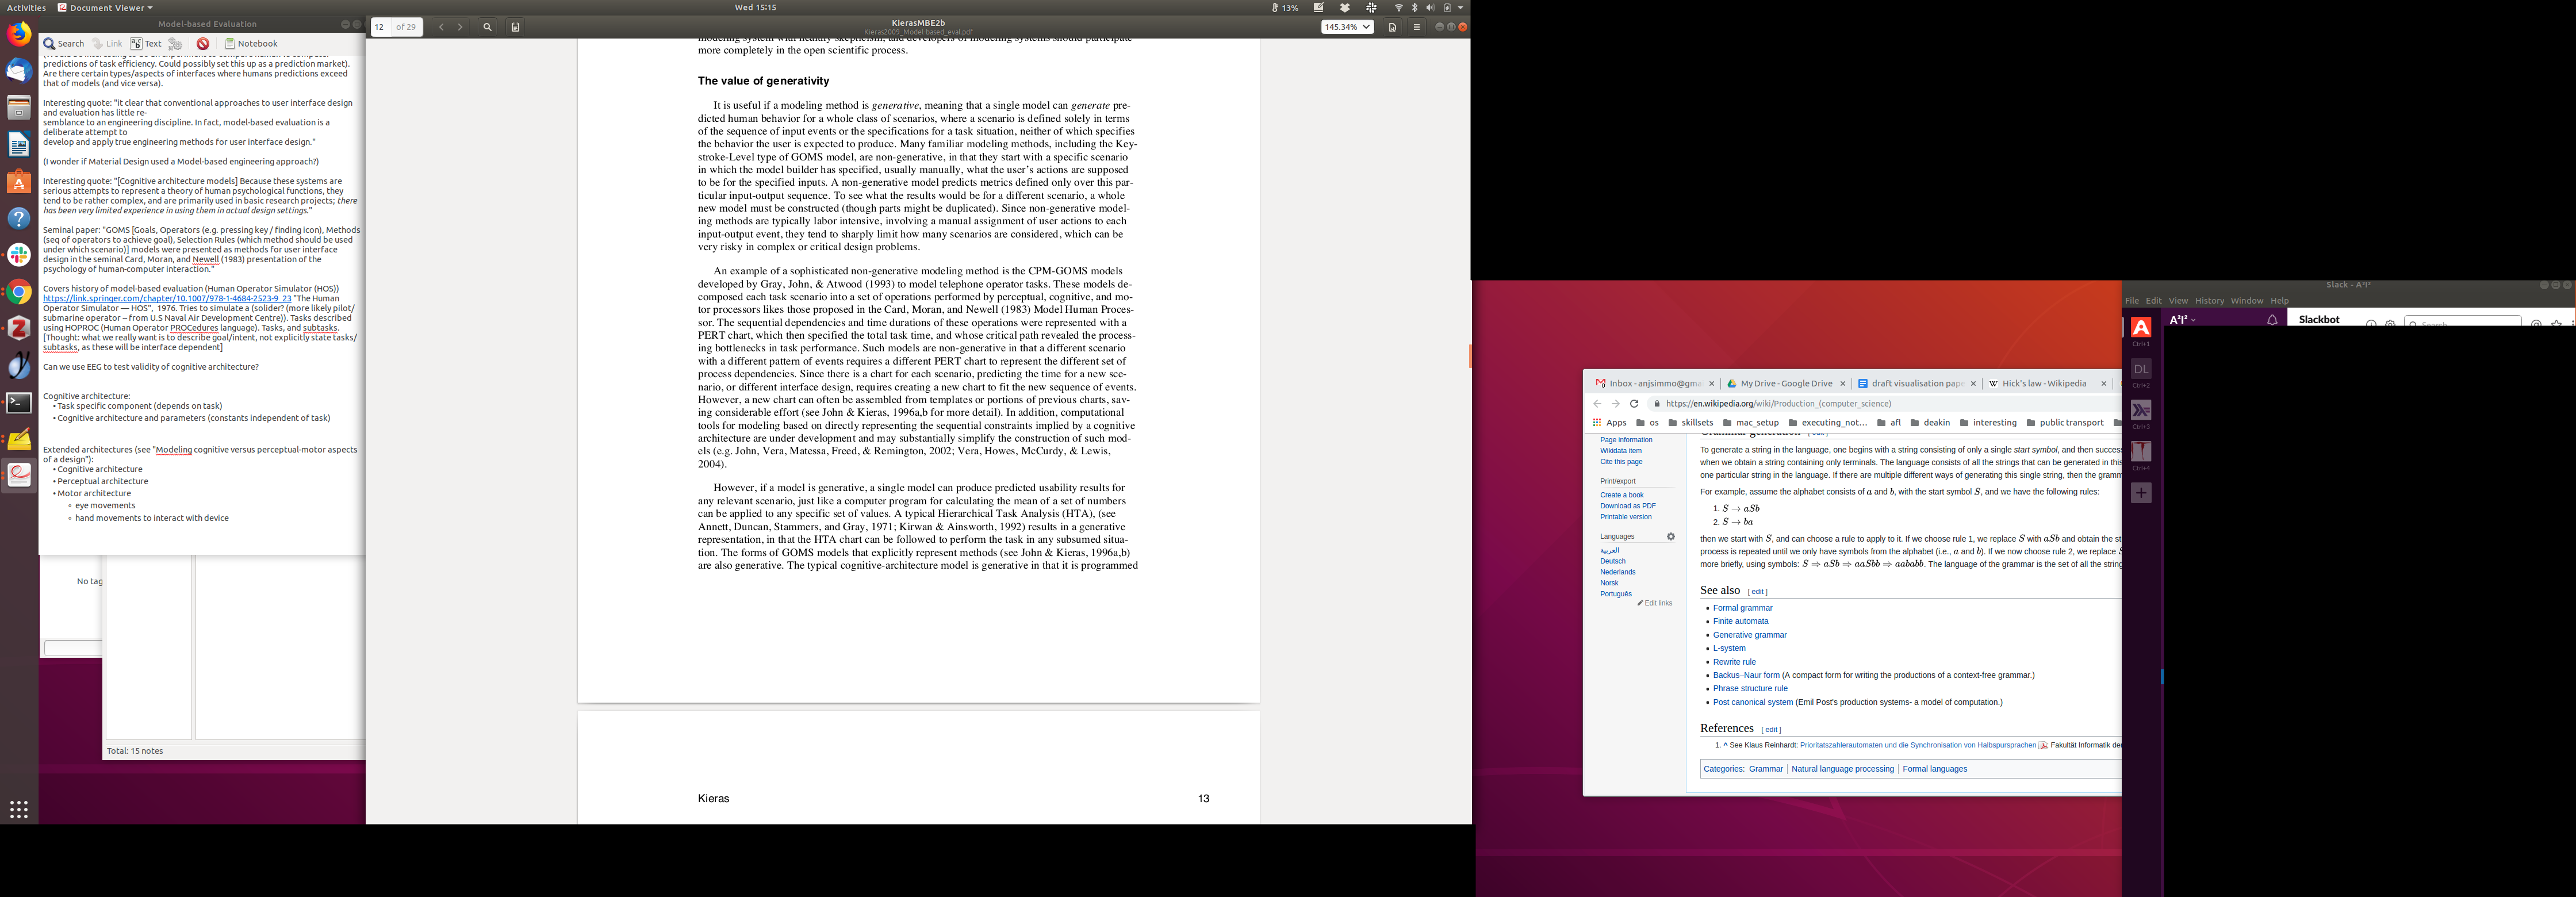Click the page number input field showing 12
The height and width of the screenshot is (897, 2576).
coord(380,27)
